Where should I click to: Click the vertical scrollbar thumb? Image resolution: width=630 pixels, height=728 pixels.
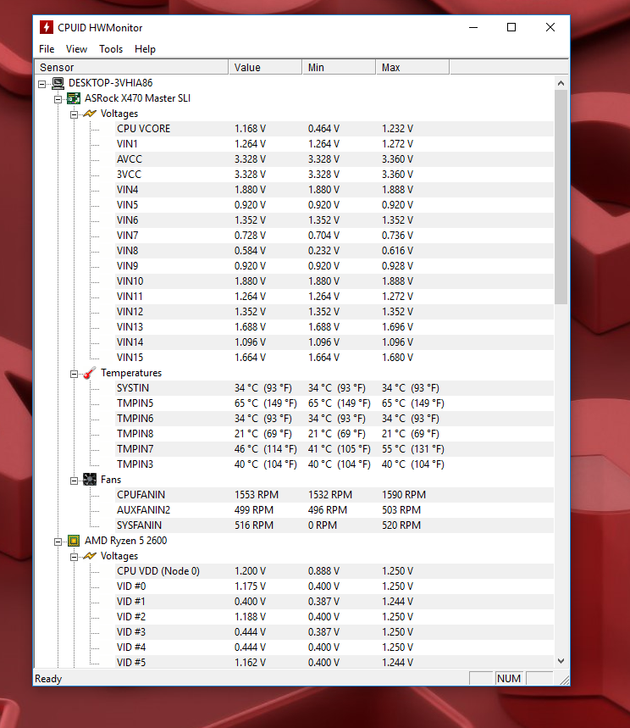pyautogui.click(x=561, y=197)
